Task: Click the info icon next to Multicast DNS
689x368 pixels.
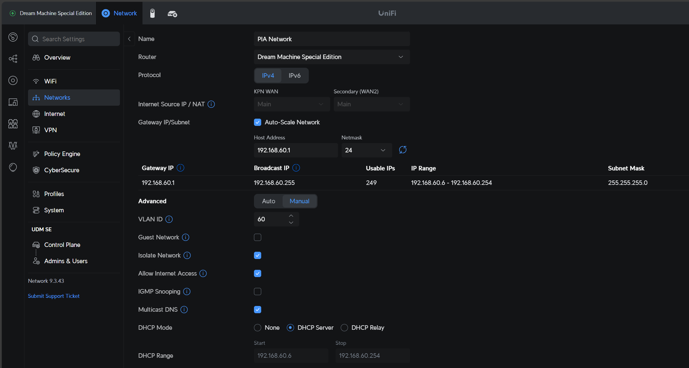Action: [184, 310]
